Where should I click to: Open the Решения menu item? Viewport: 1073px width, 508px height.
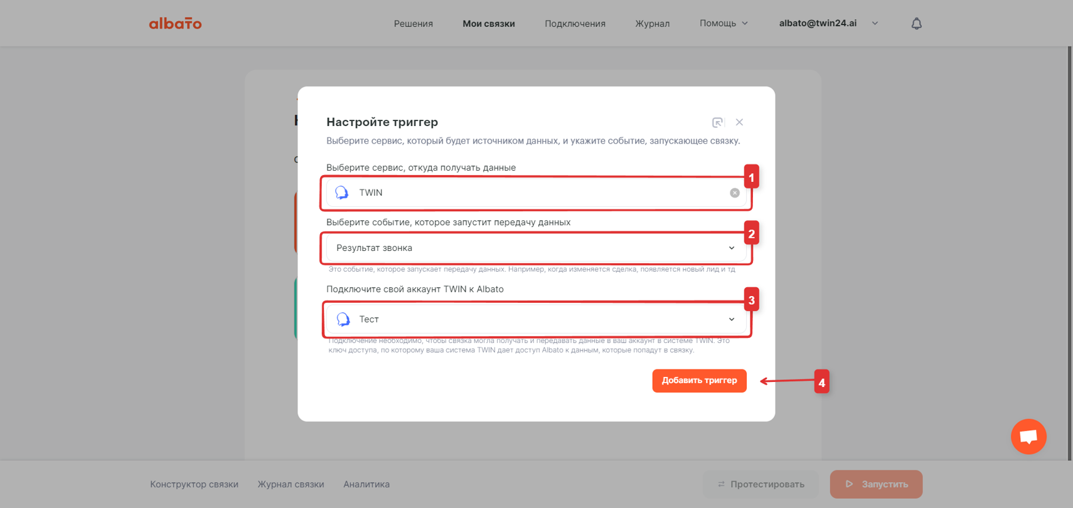pos(414,23)
